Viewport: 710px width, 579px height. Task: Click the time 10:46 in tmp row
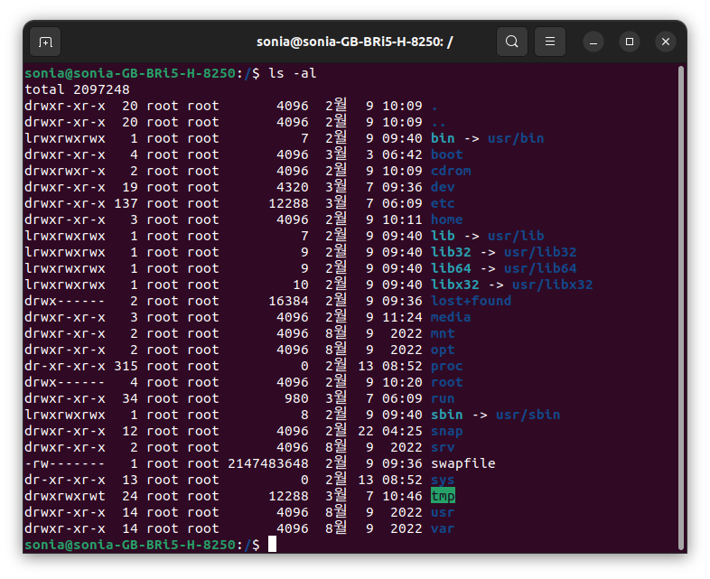coord(402,496)
